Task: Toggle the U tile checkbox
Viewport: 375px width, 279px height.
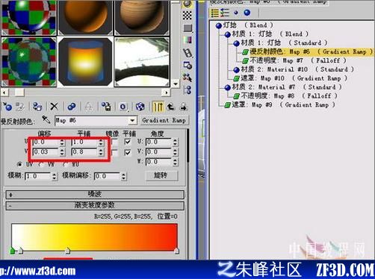Action: point(128,142)
